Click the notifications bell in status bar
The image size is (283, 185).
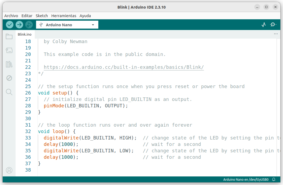[x=274, y=179]
